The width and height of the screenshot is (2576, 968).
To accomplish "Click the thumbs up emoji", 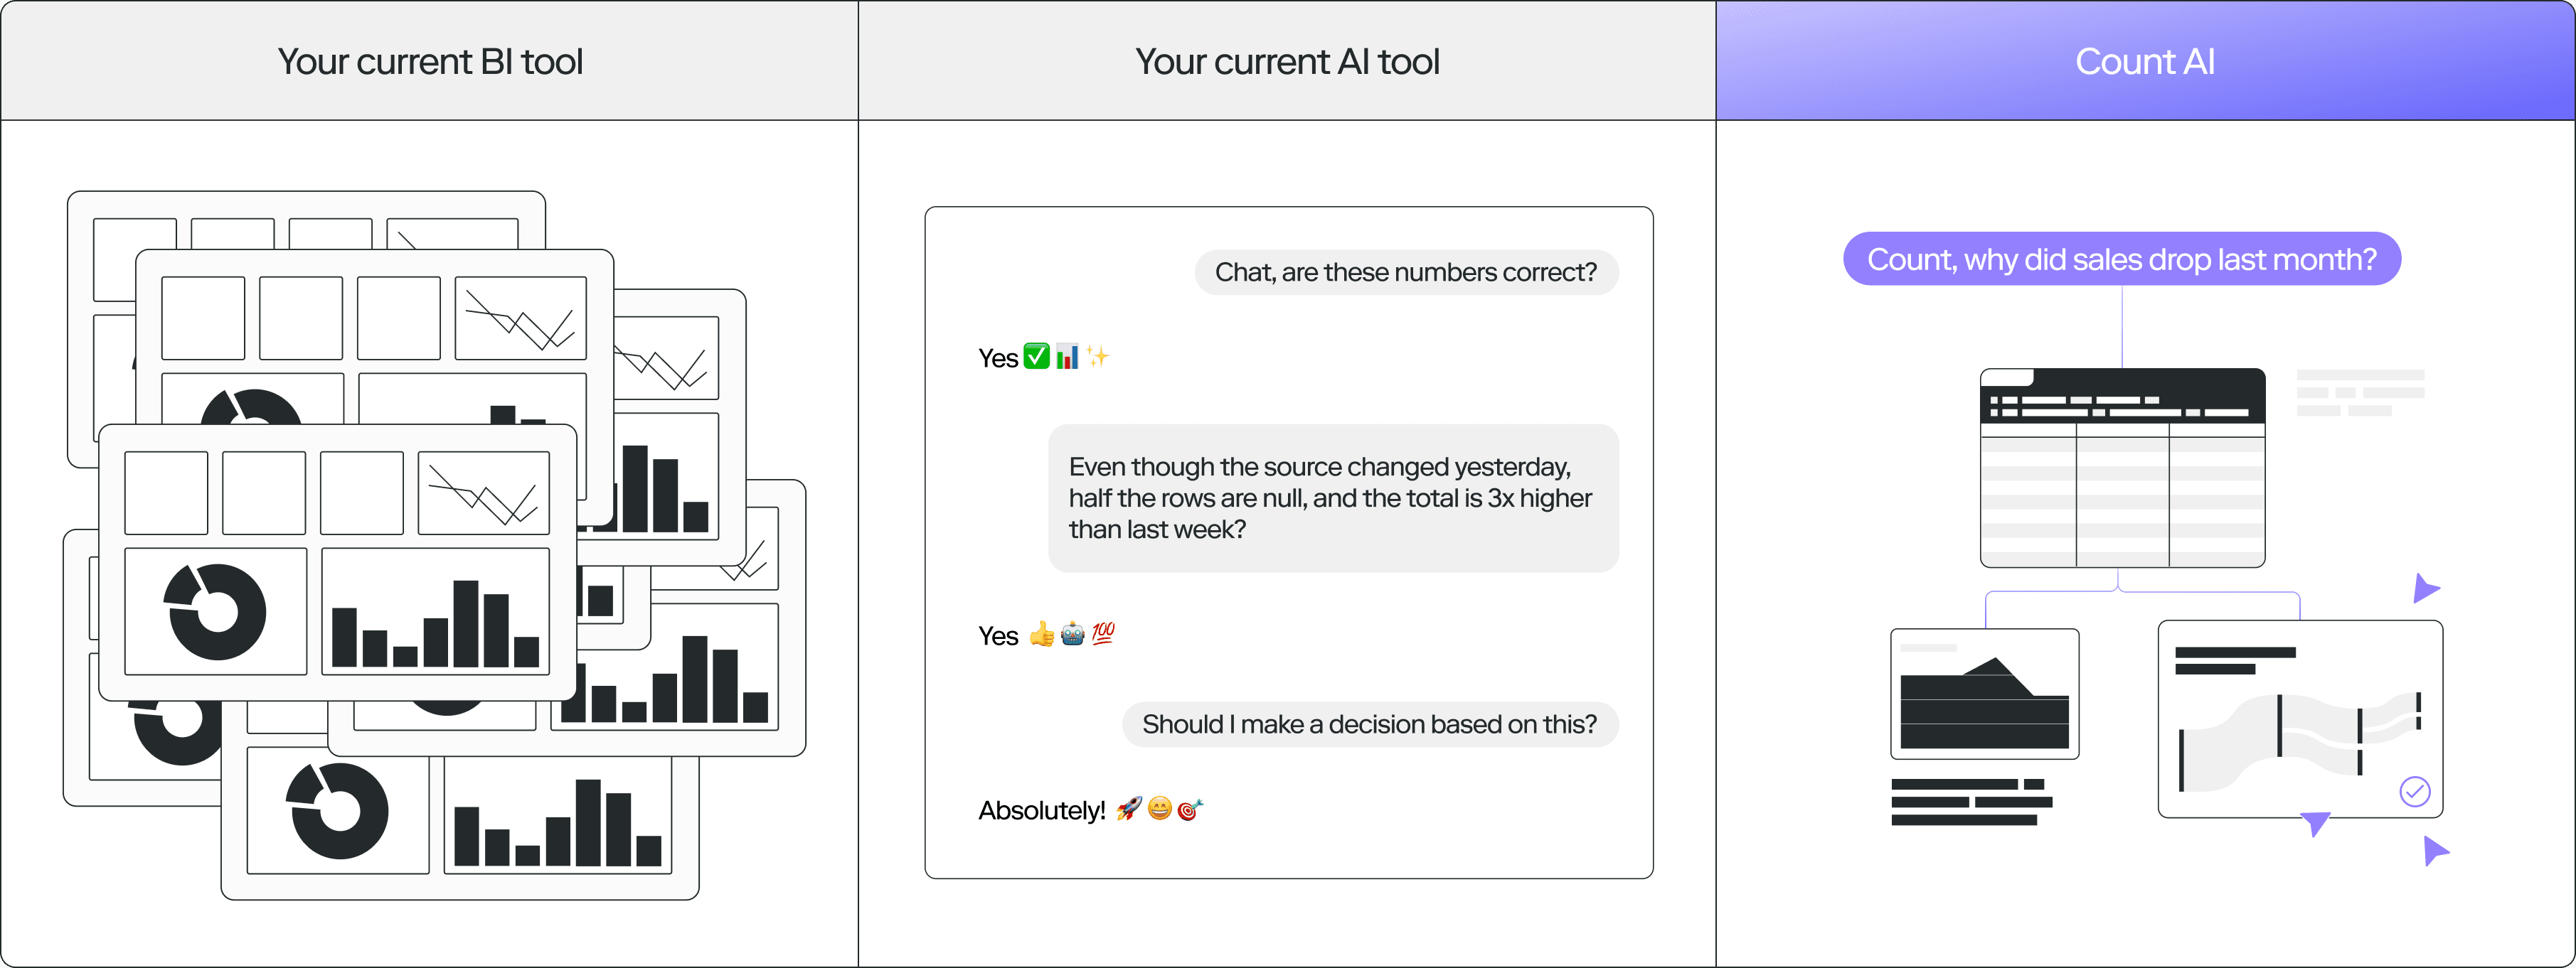I will pos(1041,635).
